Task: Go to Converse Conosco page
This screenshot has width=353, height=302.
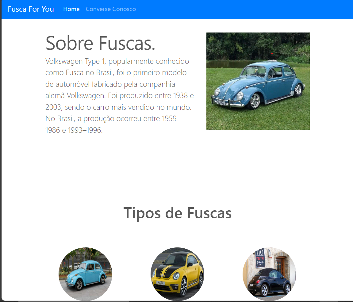Action: point(111,9)
